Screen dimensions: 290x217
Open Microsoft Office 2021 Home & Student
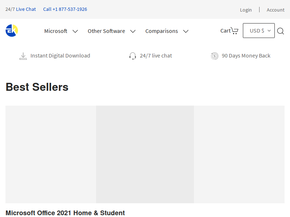65,213
